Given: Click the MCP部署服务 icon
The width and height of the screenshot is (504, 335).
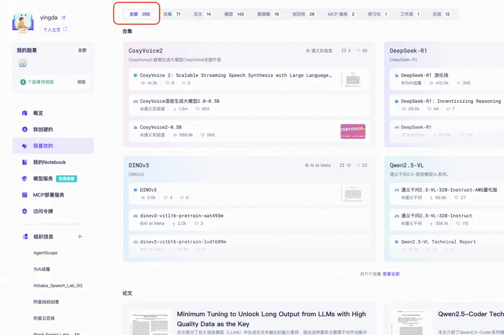Looking at the screenshot, I should [x=25, y=195].
